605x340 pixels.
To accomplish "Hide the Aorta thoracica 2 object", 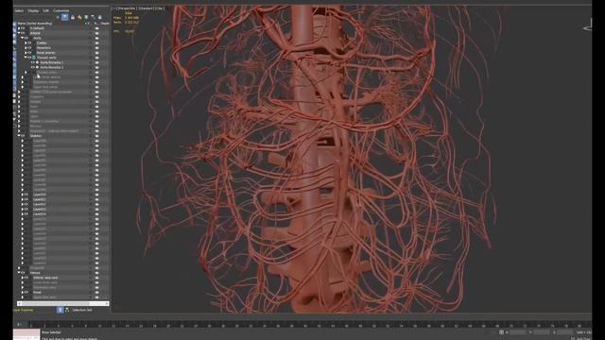I will point(33,67).
